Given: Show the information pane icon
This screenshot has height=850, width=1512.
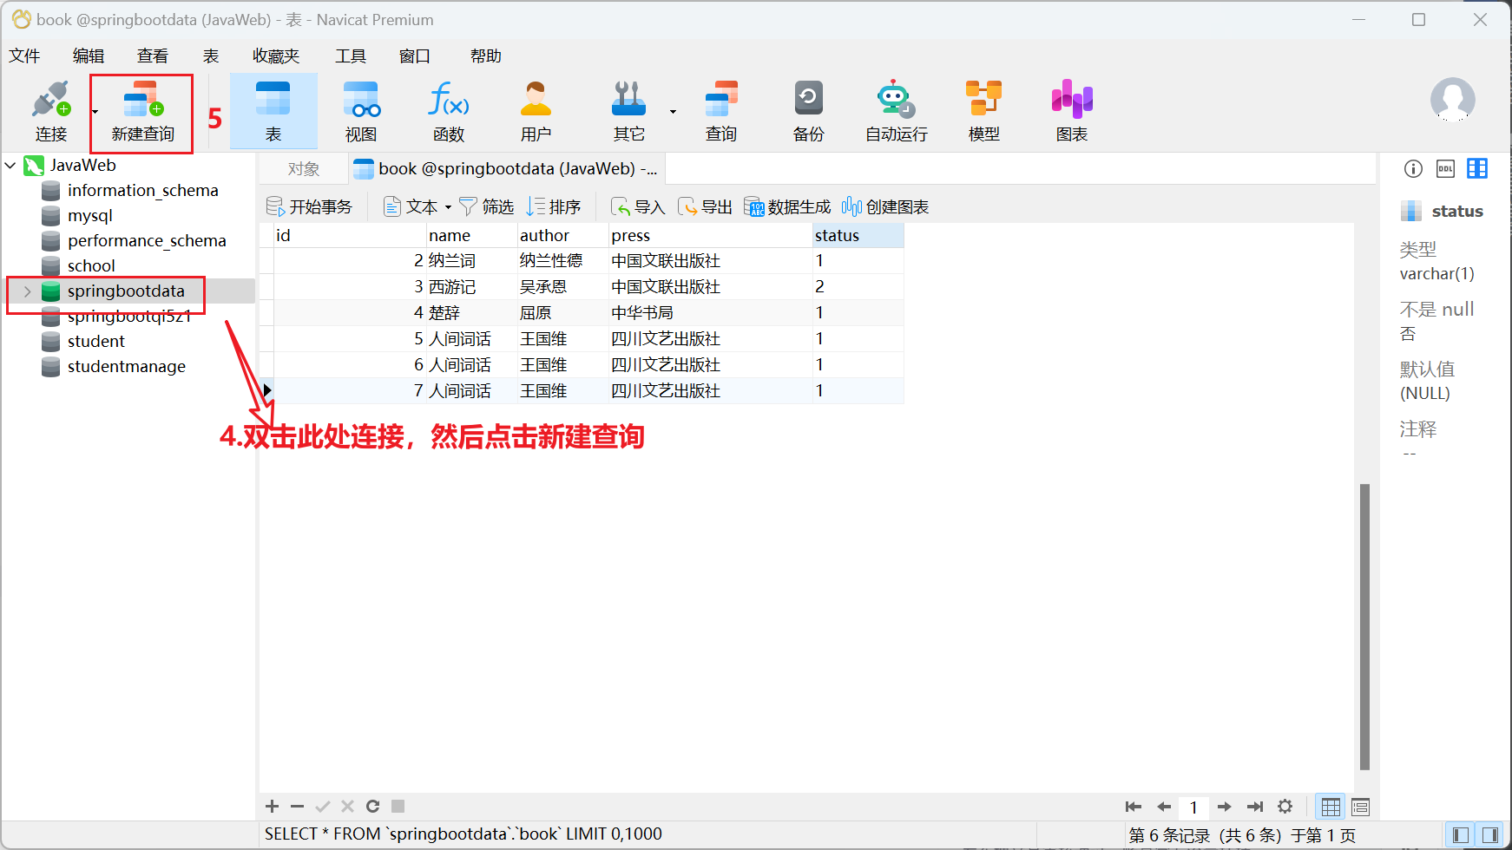Looking at the screenshot, I should coord(1413,168).
